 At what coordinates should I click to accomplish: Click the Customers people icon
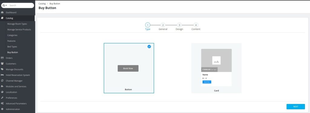2,64
